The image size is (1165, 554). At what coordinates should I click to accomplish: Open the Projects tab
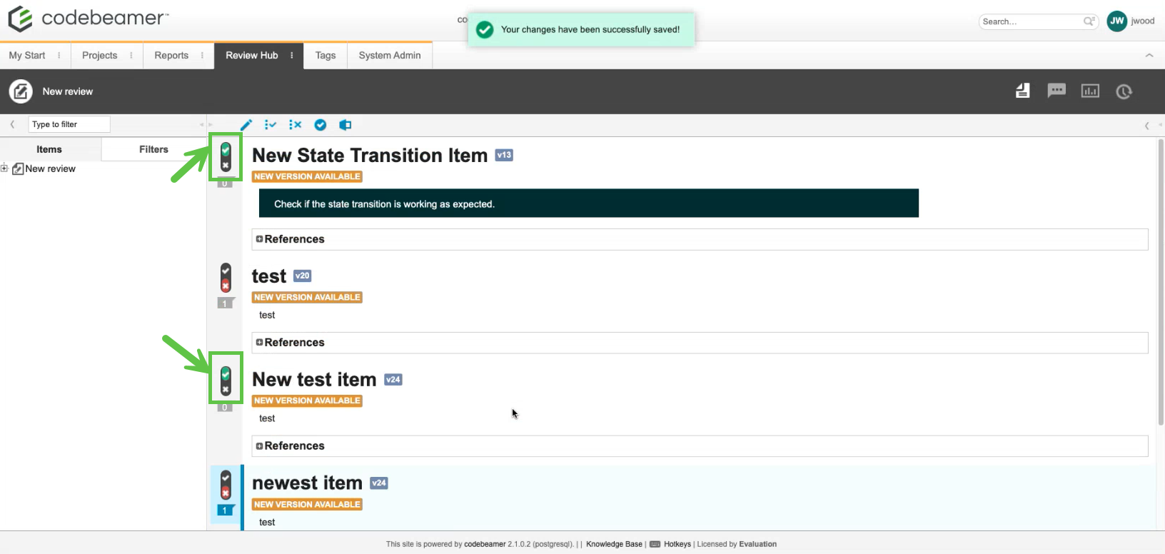pyautogui.click(x=99, y=56)
